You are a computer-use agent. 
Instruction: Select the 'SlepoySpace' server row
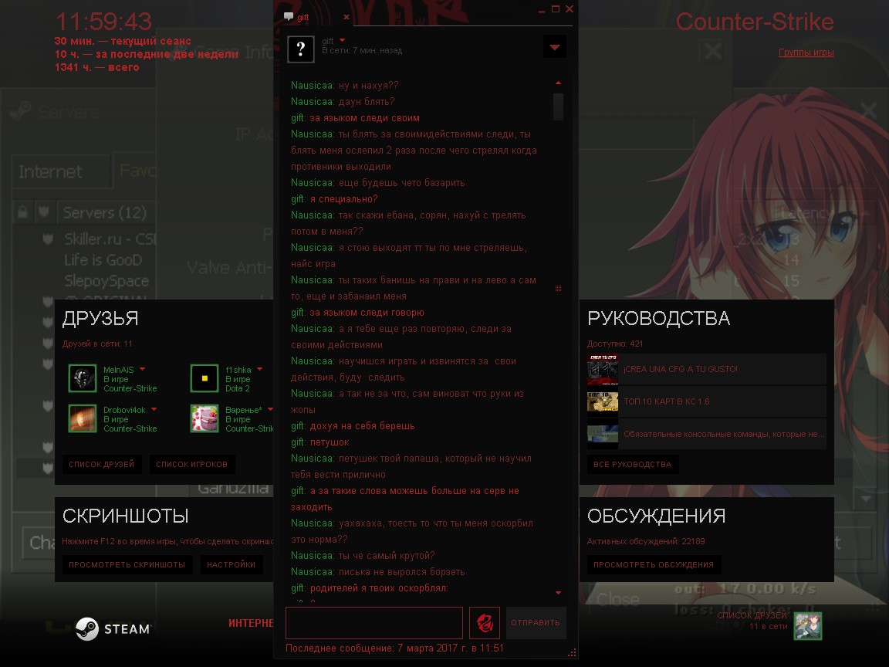[106, 281]
